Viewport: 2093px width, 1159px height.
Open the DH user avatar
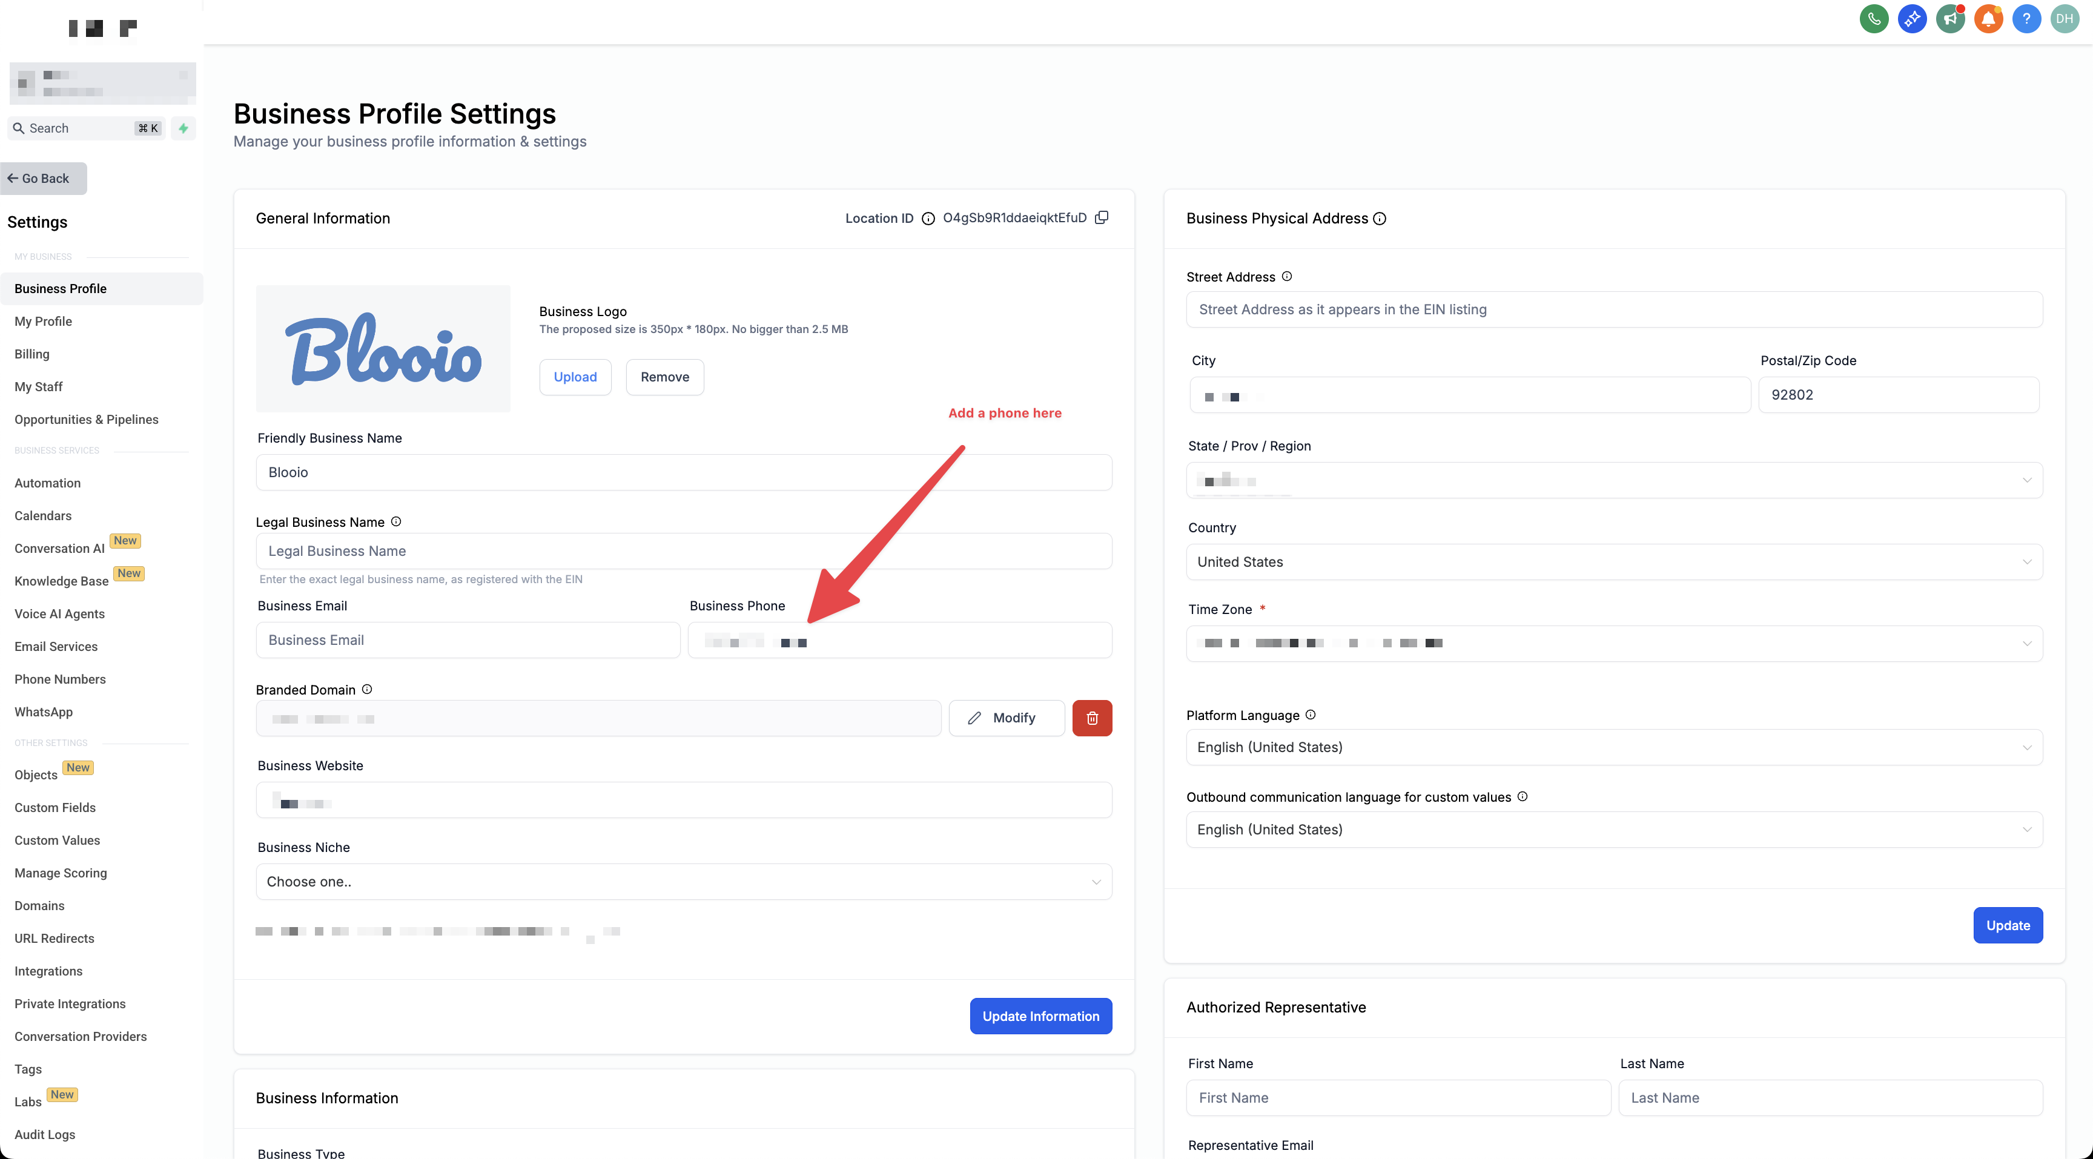[2065, 19]
